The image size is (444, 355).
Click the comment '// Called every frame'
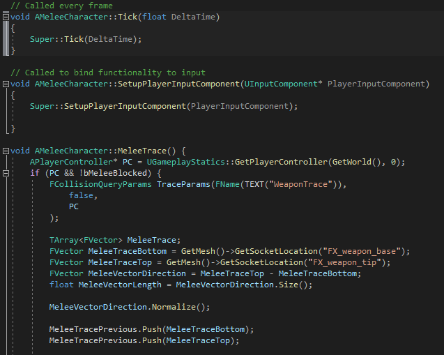pyautogui.click(x=62, y=6)
